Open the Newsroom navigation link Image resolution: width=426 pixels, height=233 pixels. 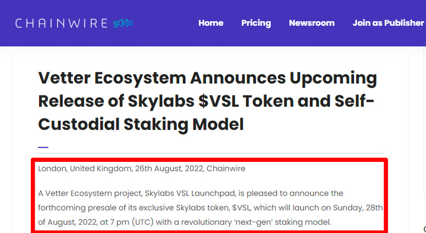tap(312, 23)
